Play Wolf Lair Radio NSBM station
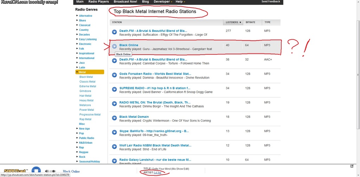Image resolution: width=360 pixels, height=177 pixels. [x=114, y=147]
